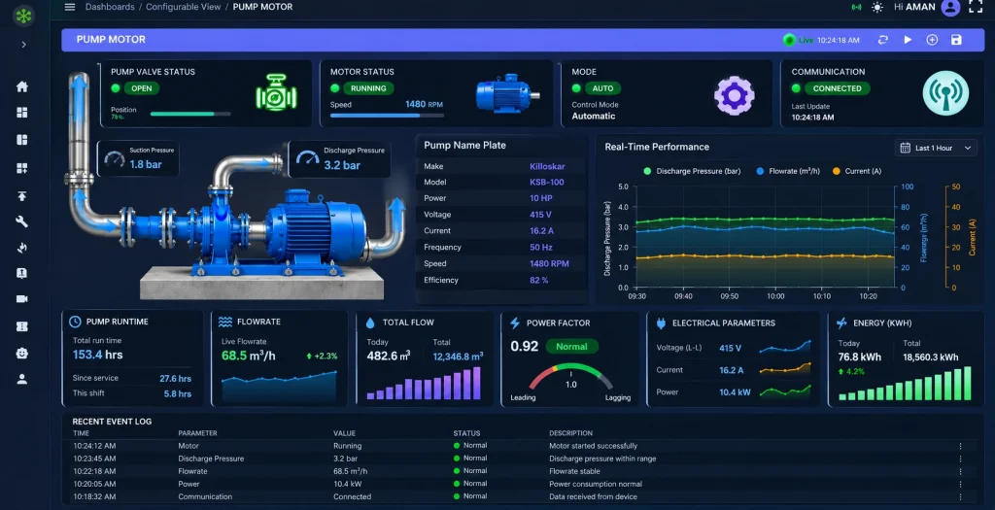Open the alert report sidebar icon
The image size is (995, 510).
22,273
